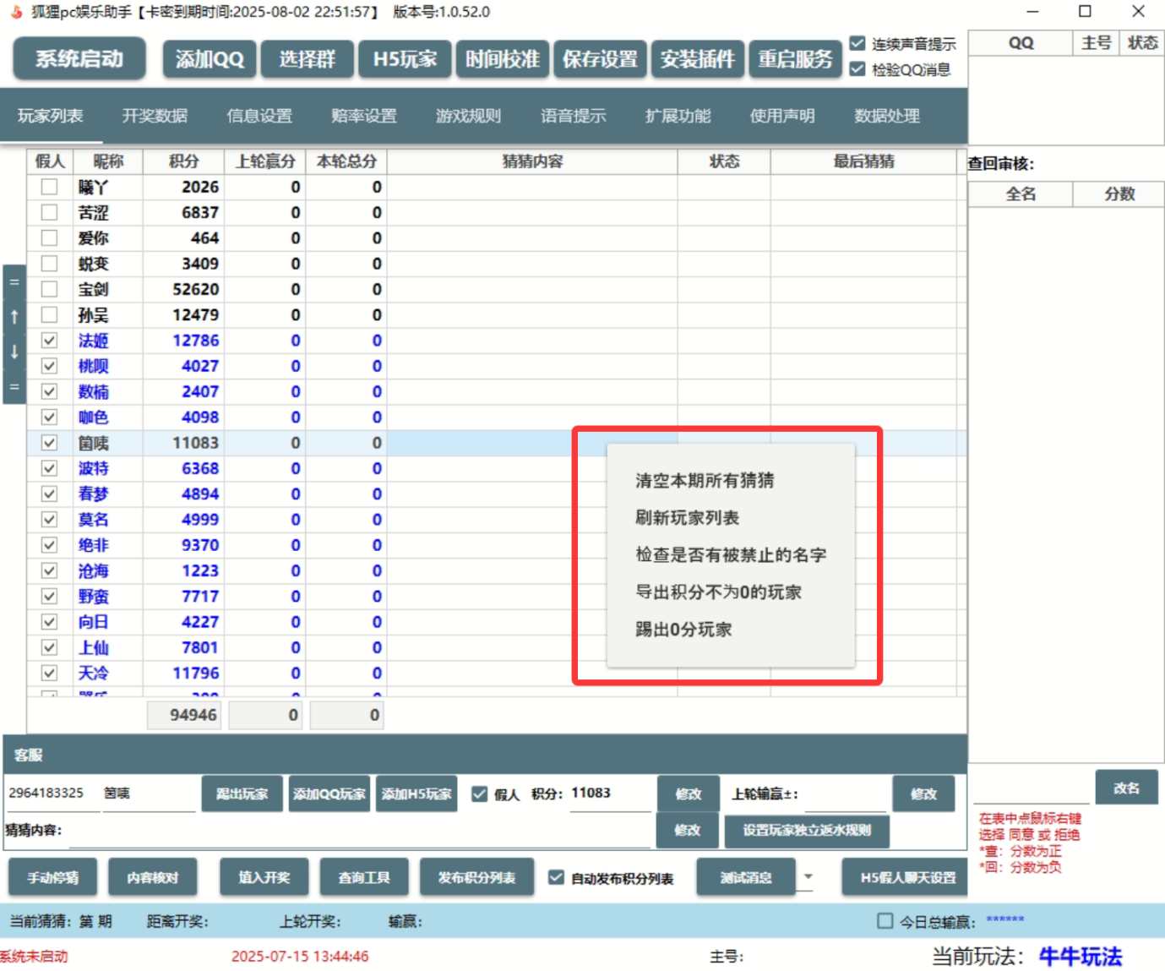Screen dimensions: 1165x971
Task: Open the 赔率设置 tab
Action: point(364,116)
